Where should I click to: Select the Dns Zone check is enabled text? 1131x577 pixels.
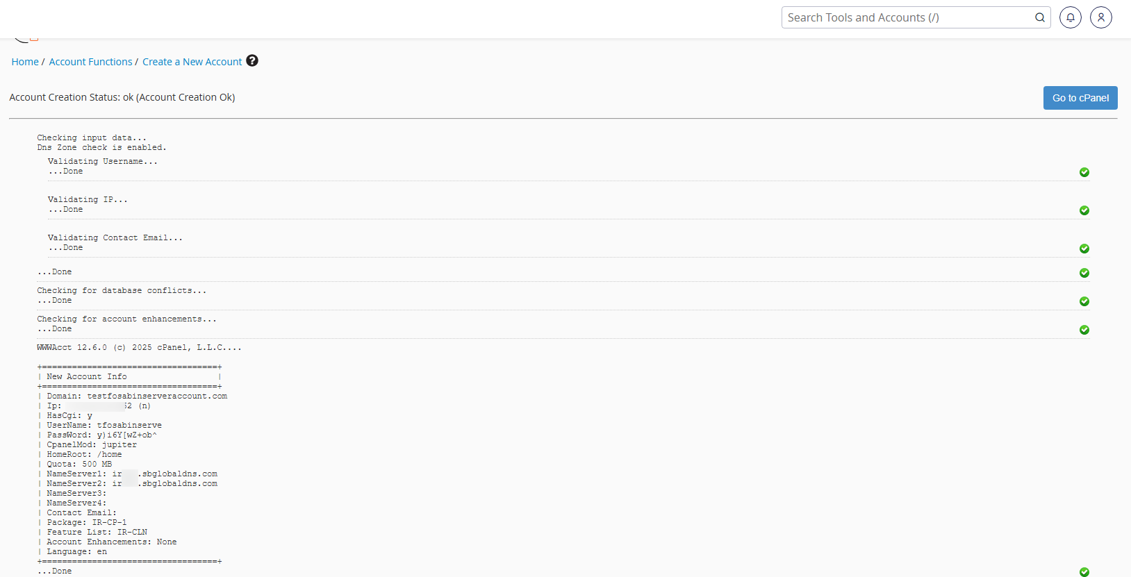[x=101, y=148]
